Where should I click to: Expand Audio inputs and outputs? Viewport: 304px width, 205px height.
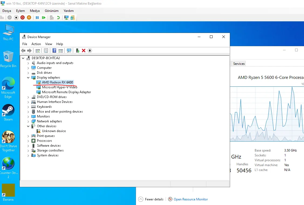[28, 63]
